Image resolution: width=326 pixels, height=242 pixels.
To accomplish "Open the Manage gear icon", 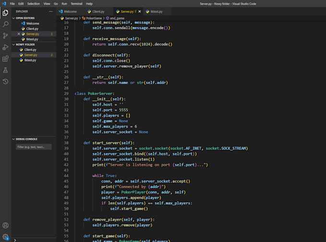I will point(5,237).
